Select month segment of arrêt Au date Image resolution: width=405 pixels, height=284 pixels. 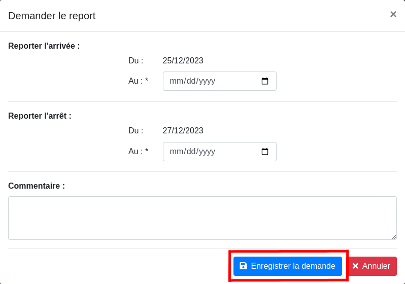[x=176, y=152]
